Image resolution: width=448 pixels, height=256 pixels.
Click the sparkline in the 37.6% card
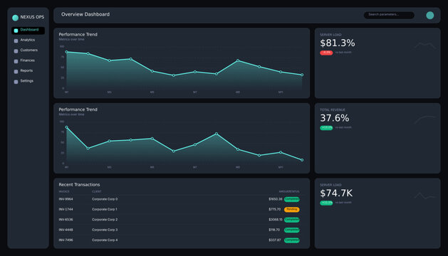coord(425,120)
